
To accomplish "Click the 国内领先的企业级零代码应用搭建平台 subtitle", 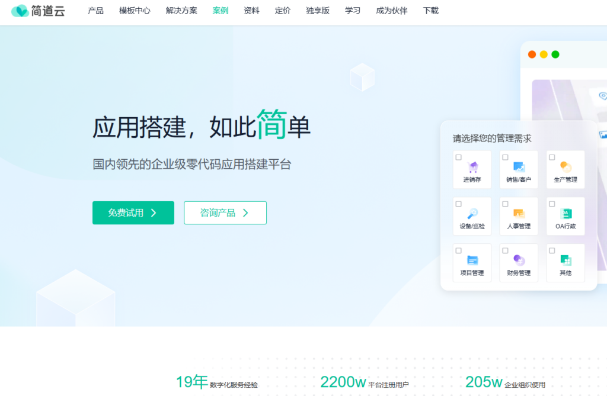I will click(191, 165).
